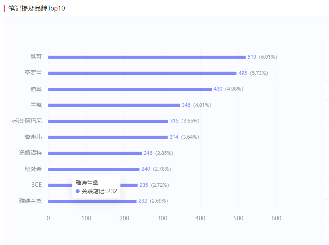Click the 519 value label beside 魅可 bar
This screenshot has width=329, height=245.
pos(252,57)
